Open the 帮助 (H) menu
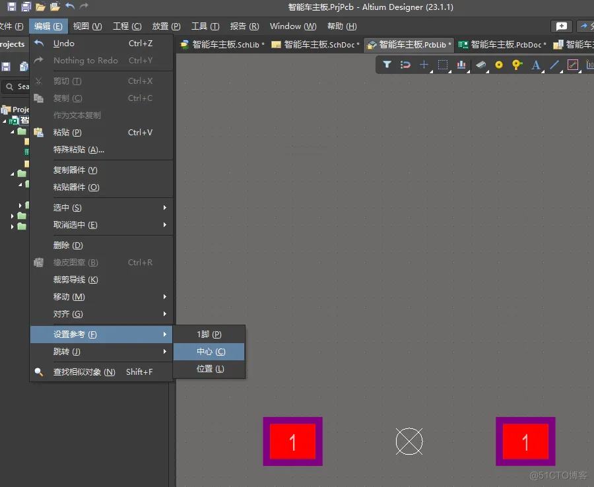Image resolution: width=594 pixels, height=487 pixels. [x=342, y=26]
